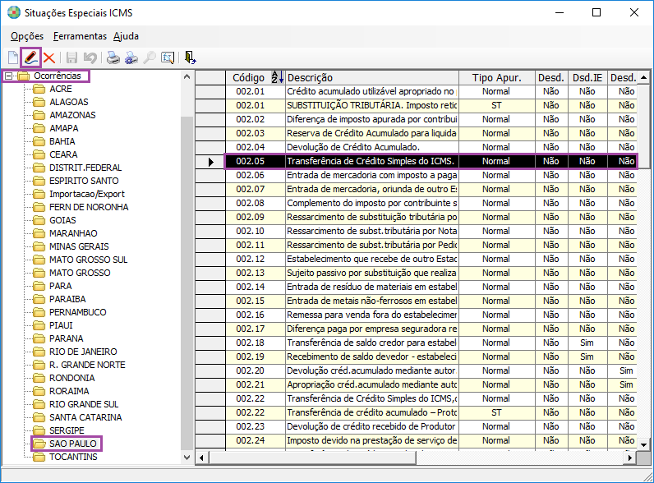Select row 002.05 Transferência de Crédito Simples
654x483 pixels.
[431, 162]
